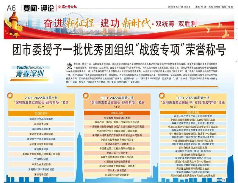Select the row "中国建筑第二工程局有限公司团委"
Image resolution: width=238 pixels, height=183 pixels.
click(x=117, y=149)
